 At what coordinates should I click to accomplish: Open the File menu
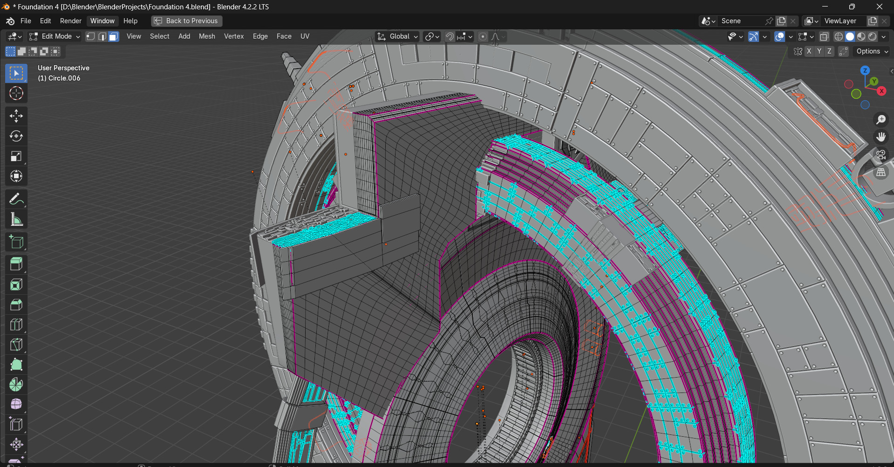pos(26,21)
